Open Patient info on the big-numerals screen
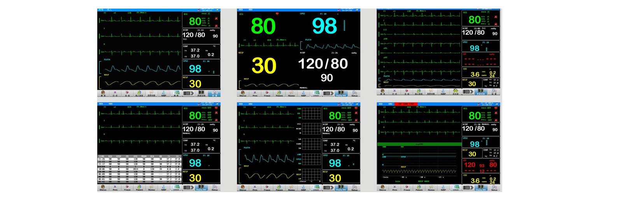Image resolution: width=619 pixels, height=208 pixels. pyautogui.click(x=279, y=93)
